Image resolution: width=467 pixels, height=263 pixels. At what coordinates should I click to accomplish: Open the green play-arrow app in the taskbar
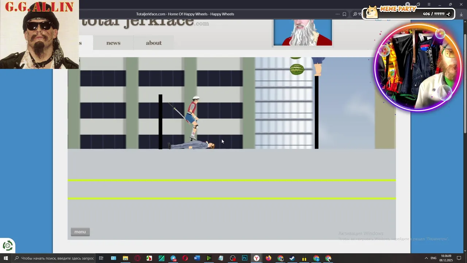(209, 258)
